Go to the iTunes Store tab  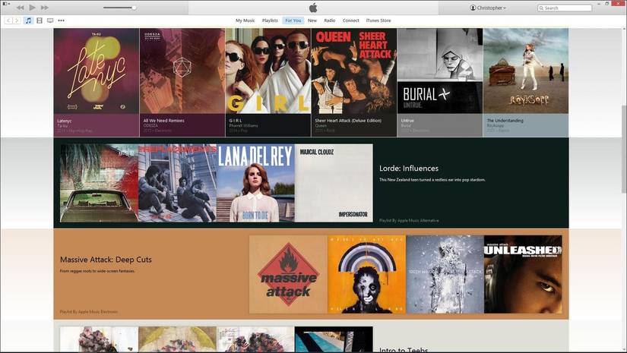(x=378, y=20)
